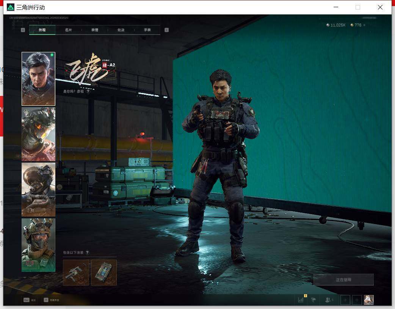The width and height of the screenshot is (395, 309).
Task: Click the help icon beside 包含以下涂装
Action: click(x=87, y=253)
